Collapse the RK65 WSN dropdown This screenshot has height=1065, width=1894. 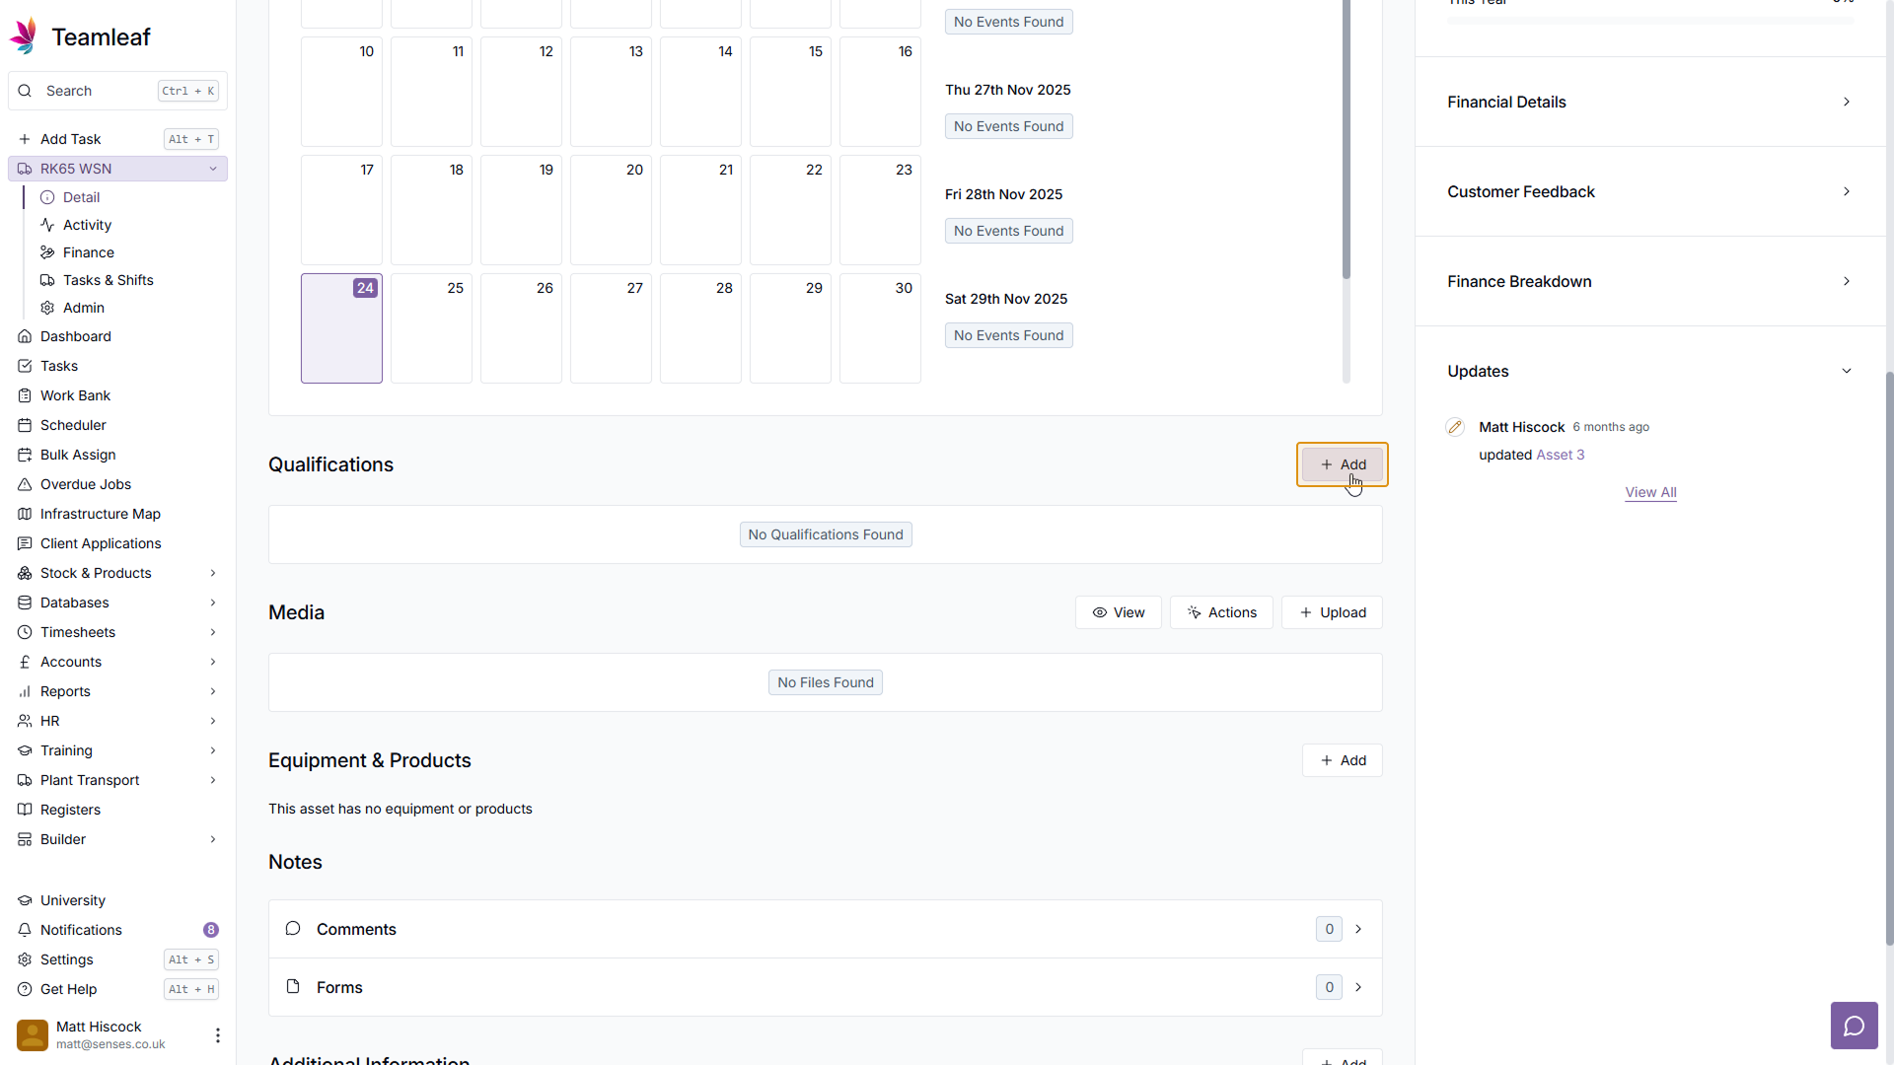pos(212,169)
